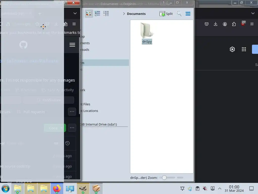This screenshot has width=258, height=194.
Task: Expand the breadcrumb chevron before Documents
Action: [124, 14]
